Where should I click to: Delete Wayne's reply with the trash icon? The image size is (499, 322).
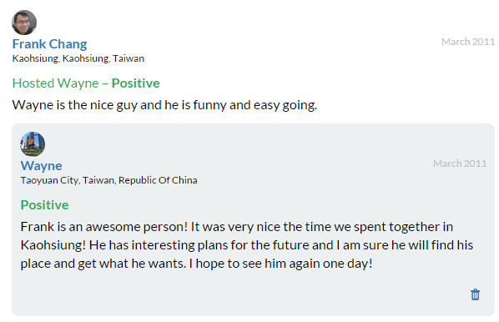pos(475,294)
